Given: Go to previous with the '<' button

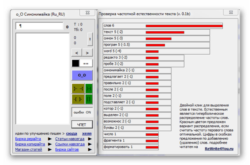Looking at the screenshot, I should click(77, 53).
